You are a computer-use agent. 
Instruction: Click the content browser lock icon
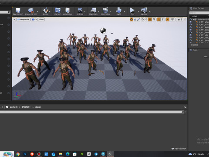tap(185, 107)
